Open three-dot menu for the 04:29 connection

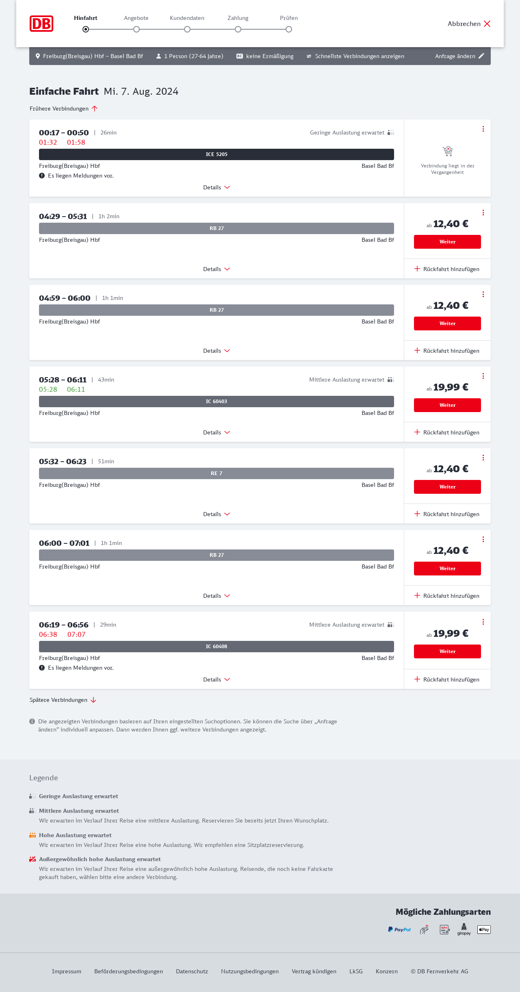coord(483,213)
